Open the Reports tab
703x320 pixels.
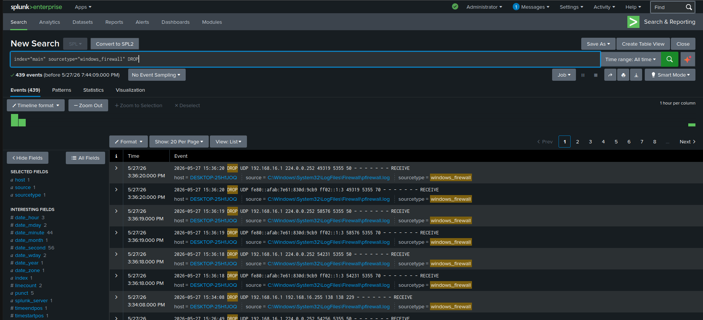click(114, 22)
